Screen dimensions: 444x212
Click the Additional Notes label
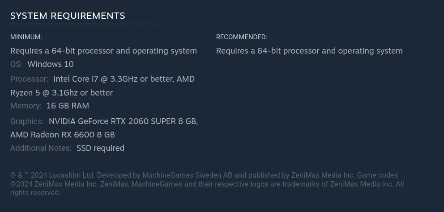tap(41, 148)
